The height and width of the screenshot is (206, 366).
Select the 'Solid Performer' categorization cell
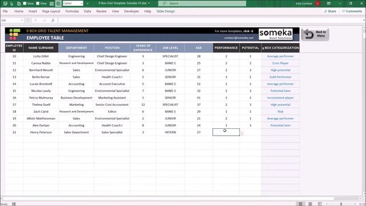click(280, 77)
